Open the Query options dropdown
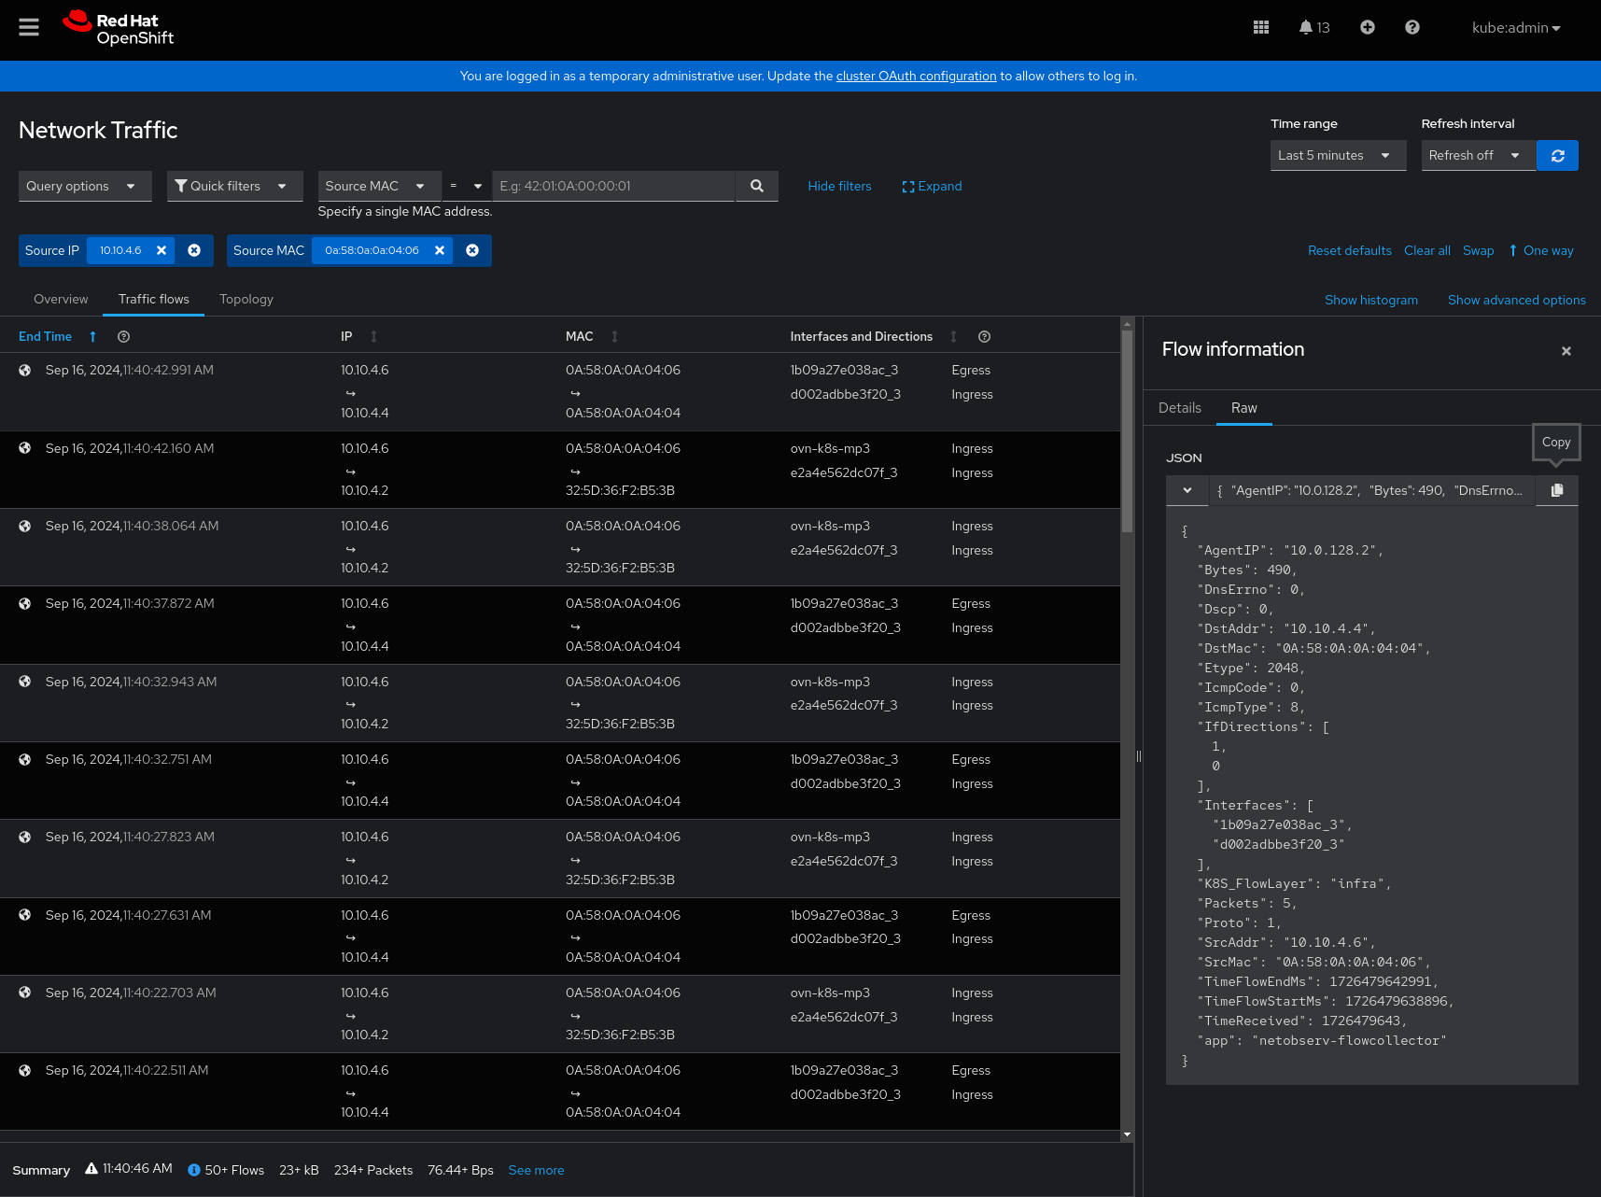1601x1197 pixels. [81, 187]
